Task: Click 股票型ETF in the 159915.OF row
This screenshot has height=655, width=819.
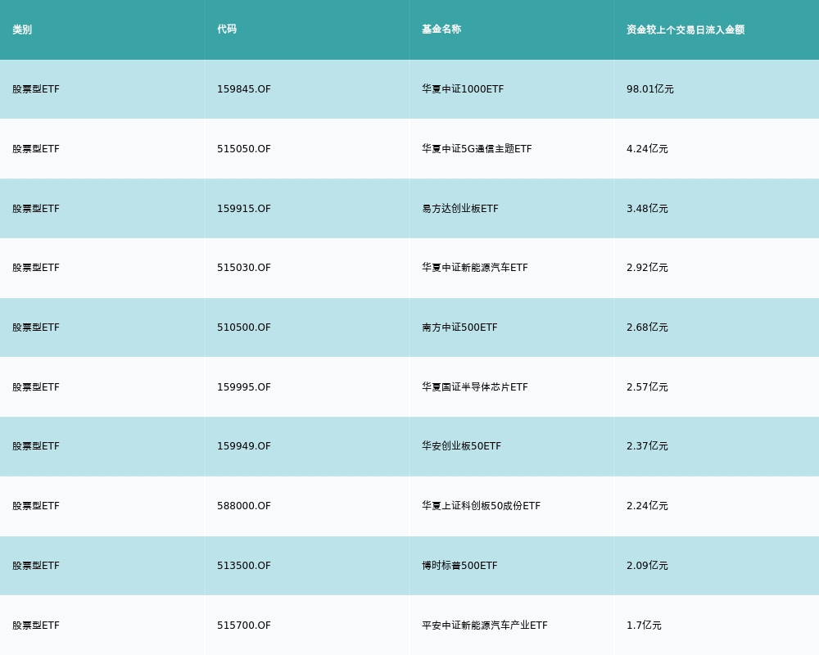Action: (x=36, y=209)
